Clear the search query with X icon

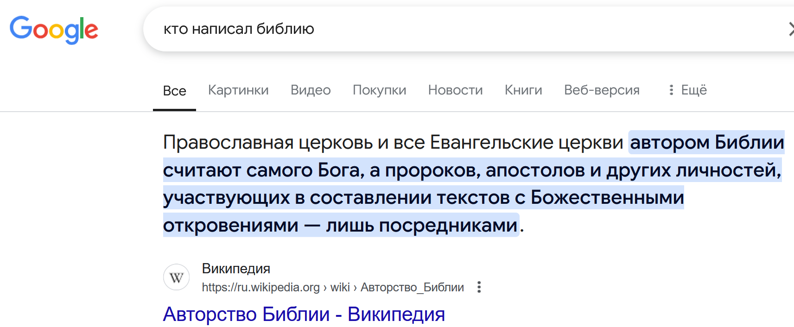point(791,29)
